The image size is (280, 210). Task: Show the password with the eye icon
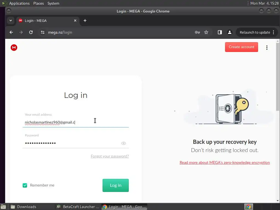124,143
